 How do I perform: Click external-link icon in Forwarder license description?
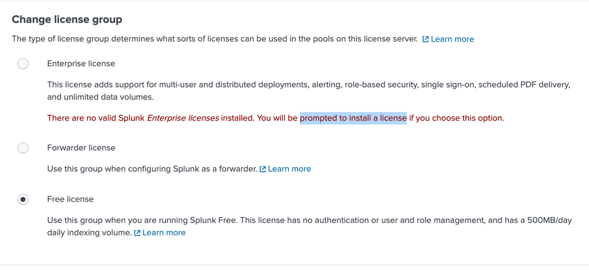[263, 169]
